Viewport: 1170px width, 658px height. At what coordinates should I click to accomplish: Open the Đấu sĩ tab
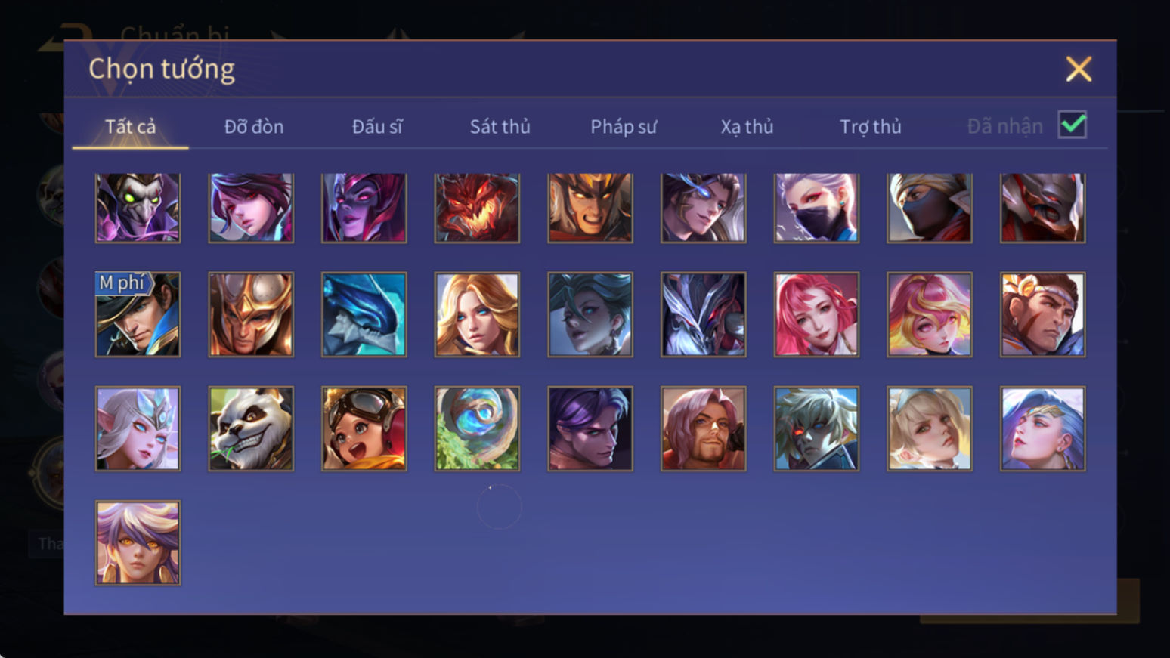377,126
